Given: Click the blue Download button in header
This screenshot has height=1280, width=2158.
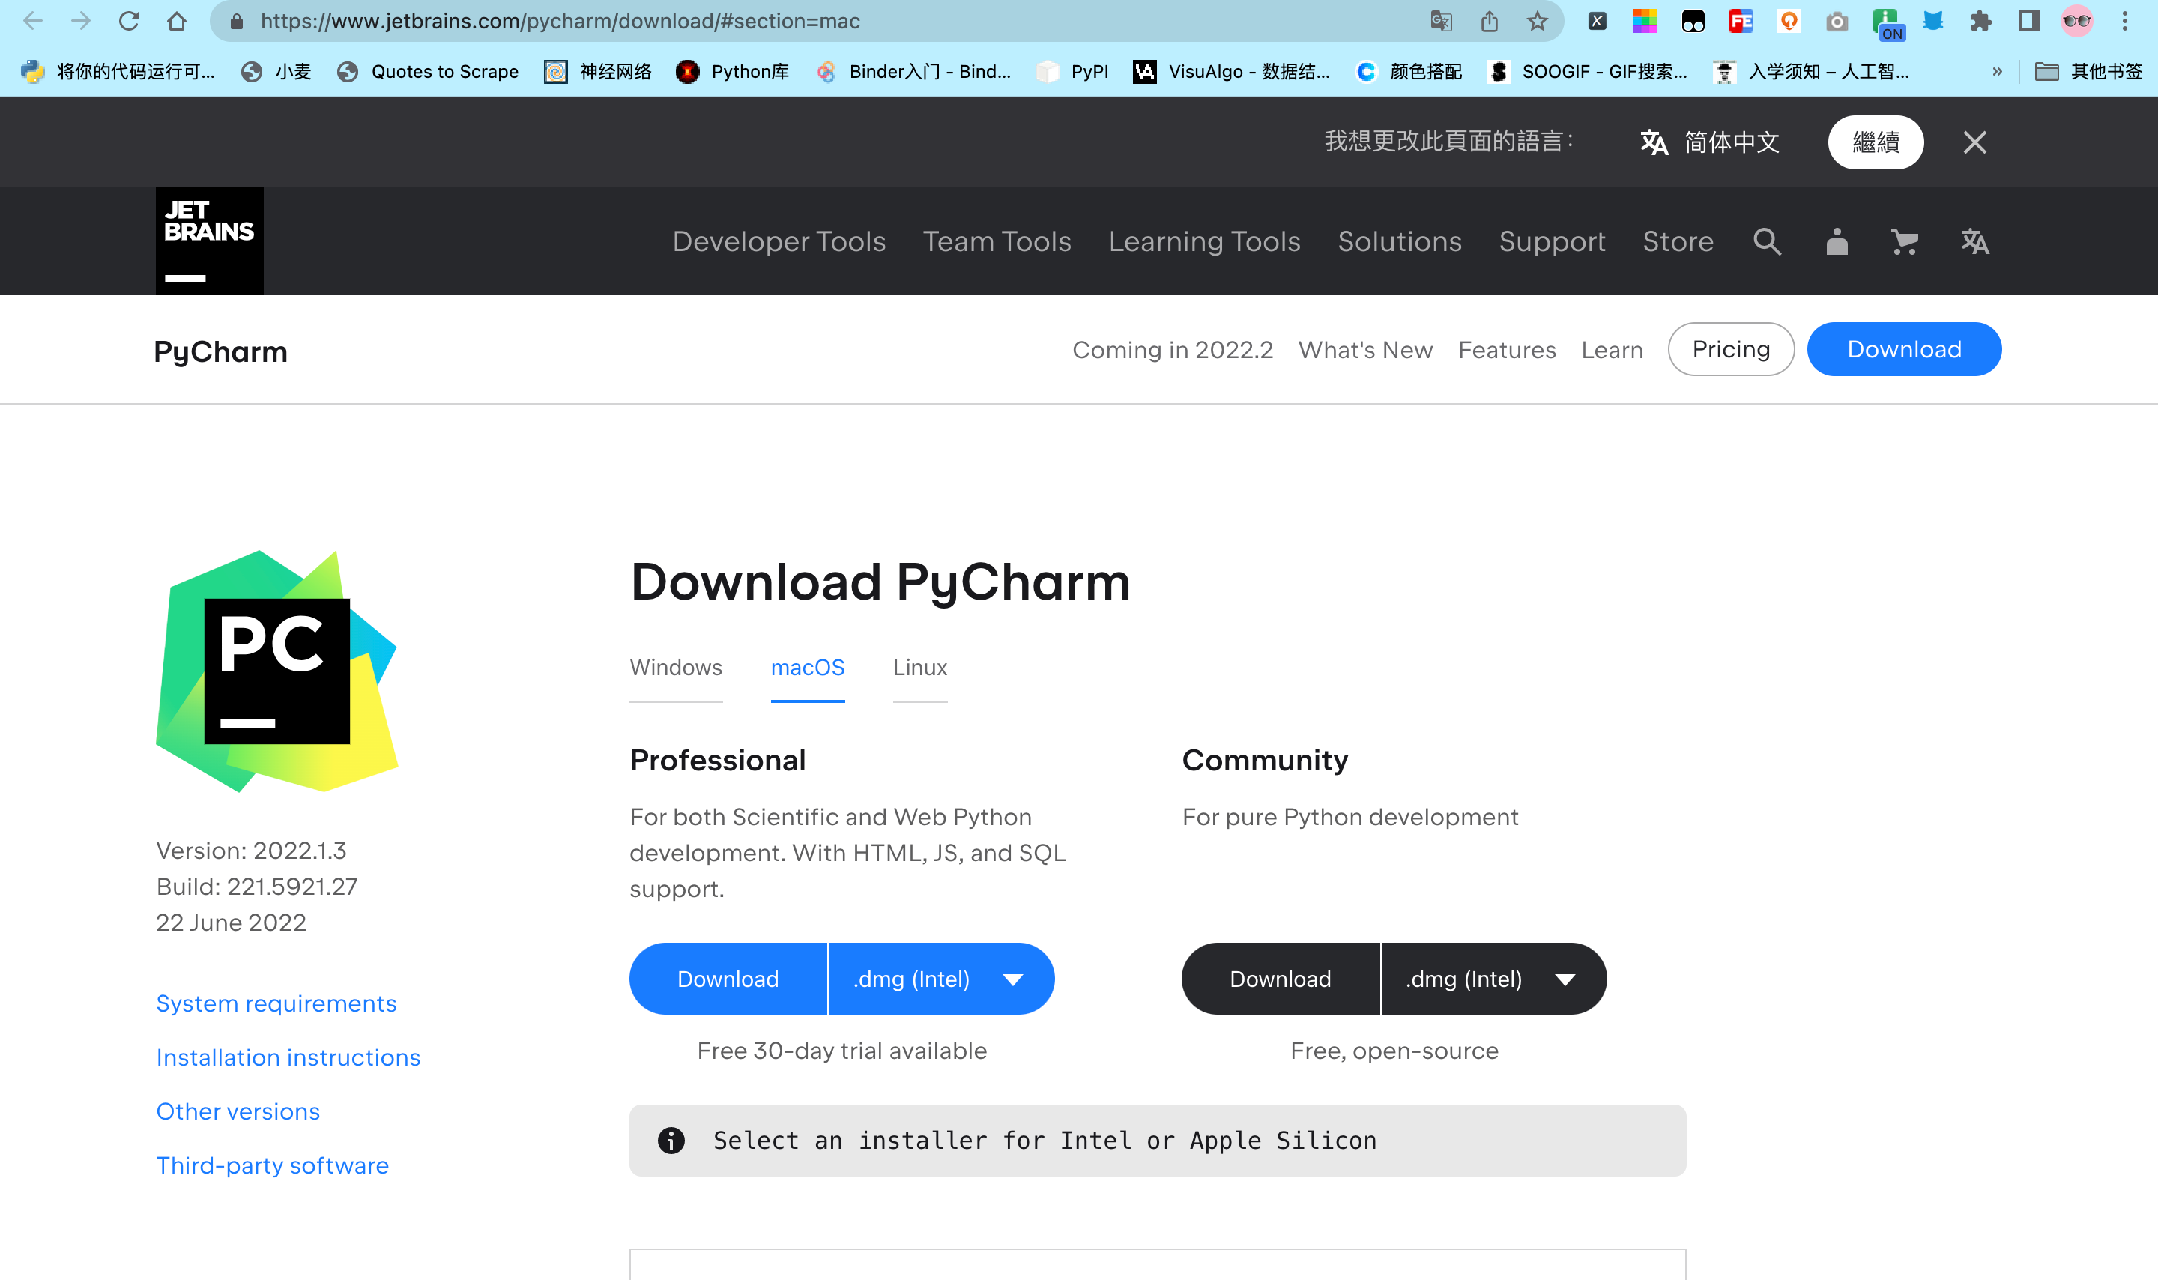Looking at the screenshot, I should click(x=1904, y=349).
